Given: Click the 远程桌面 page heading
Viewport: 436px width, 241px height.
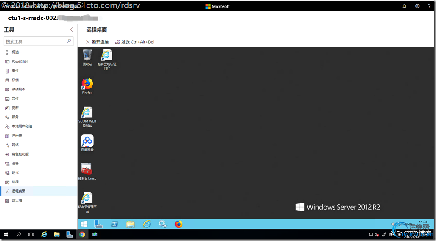Looking at the screenshot, I should 96,30.
